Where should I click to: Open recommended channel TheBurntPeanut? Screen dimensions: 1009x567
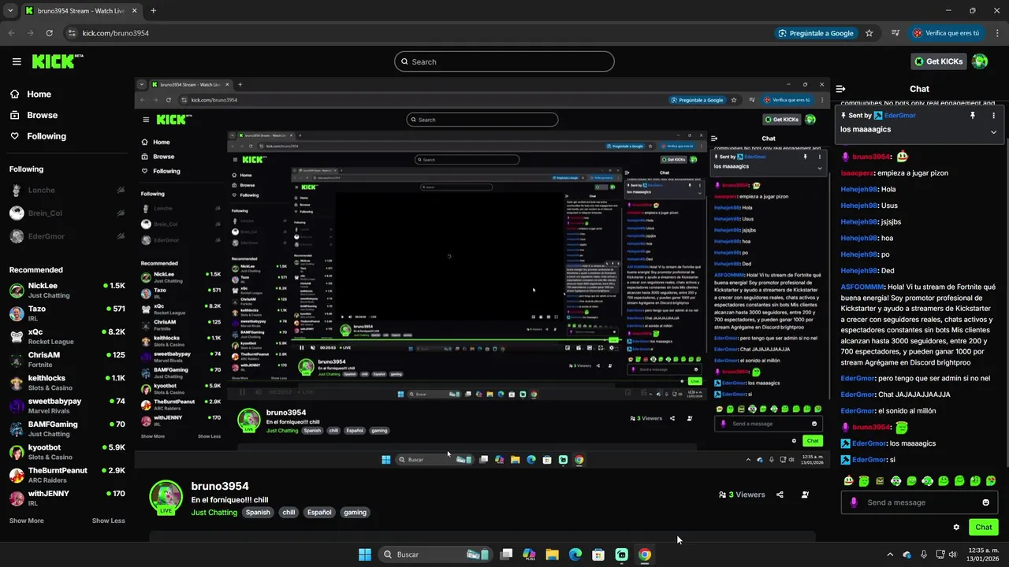click(x=67, y=475)
